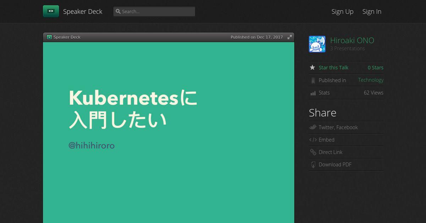
Task: Click the Speaker Deck logo icon
Action: pyautogui.click(x=51, y=11)
